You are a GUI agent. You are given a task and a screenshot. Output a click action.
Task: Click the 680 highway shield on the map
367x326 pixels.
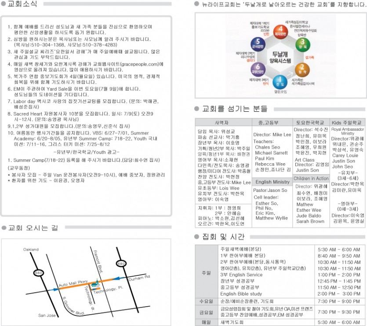click(x=121, y=264)
